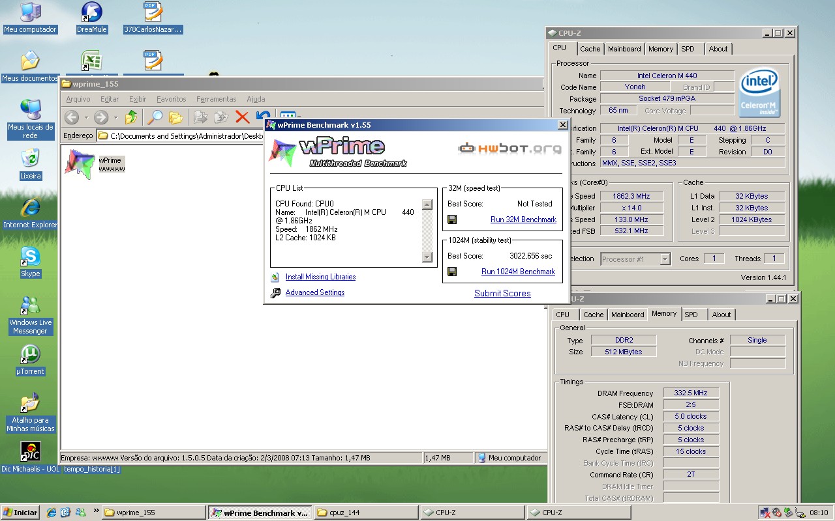Open the Editar menu in Explorer
The height and width of the screenshot is (521, 835).
pyautogui.click(x=110, y=99)
